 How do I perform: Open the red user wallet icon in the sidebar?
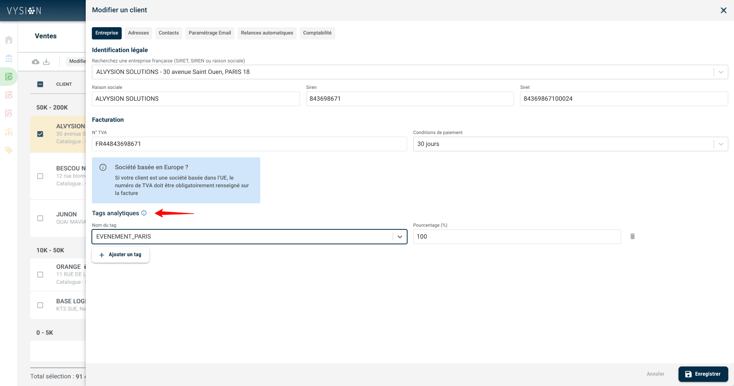pyautogui.click(x=9, y=113)
